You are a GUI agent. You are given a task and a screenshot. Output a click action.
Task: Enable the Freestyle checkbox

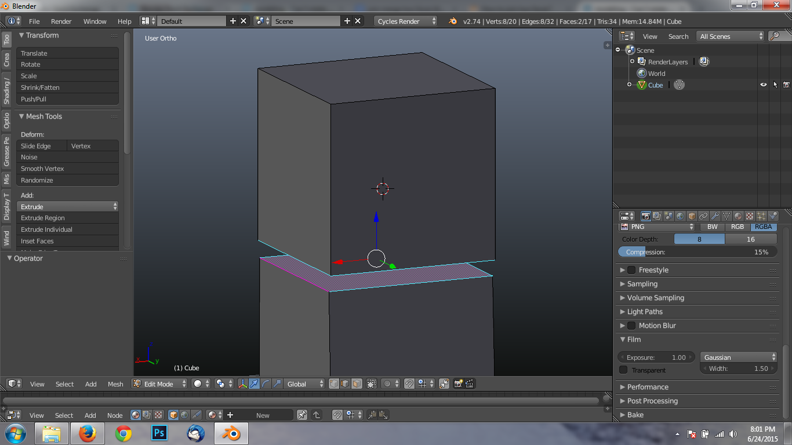[631, 270]
